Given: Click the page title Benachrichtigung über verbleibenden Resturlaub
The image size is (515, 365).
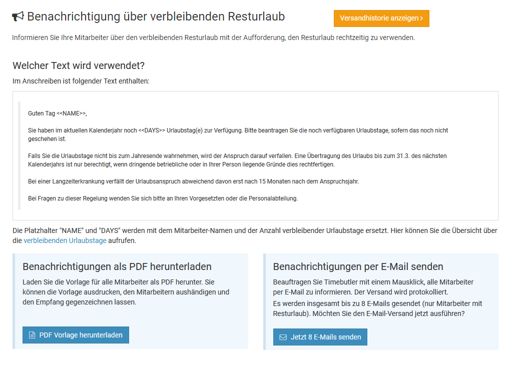Looking at the screenshot, I should (156, 16).
